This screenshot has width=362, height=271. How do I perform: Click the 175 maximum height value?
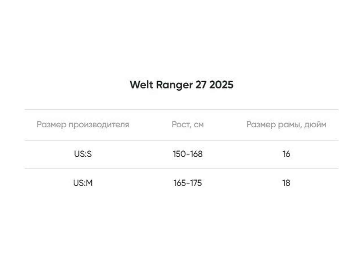coord(196,183)
